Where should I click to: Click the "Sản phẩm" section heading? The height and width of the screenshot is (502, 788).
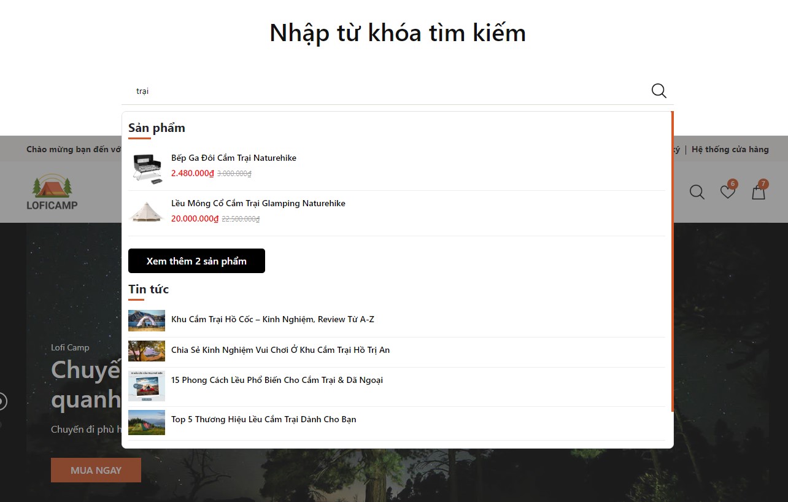coord(156,128)
